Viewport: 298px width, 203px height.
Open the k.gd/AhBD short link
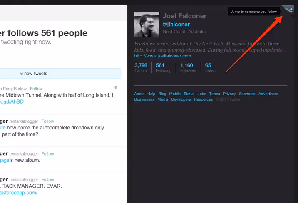click(x=12, y=101)
